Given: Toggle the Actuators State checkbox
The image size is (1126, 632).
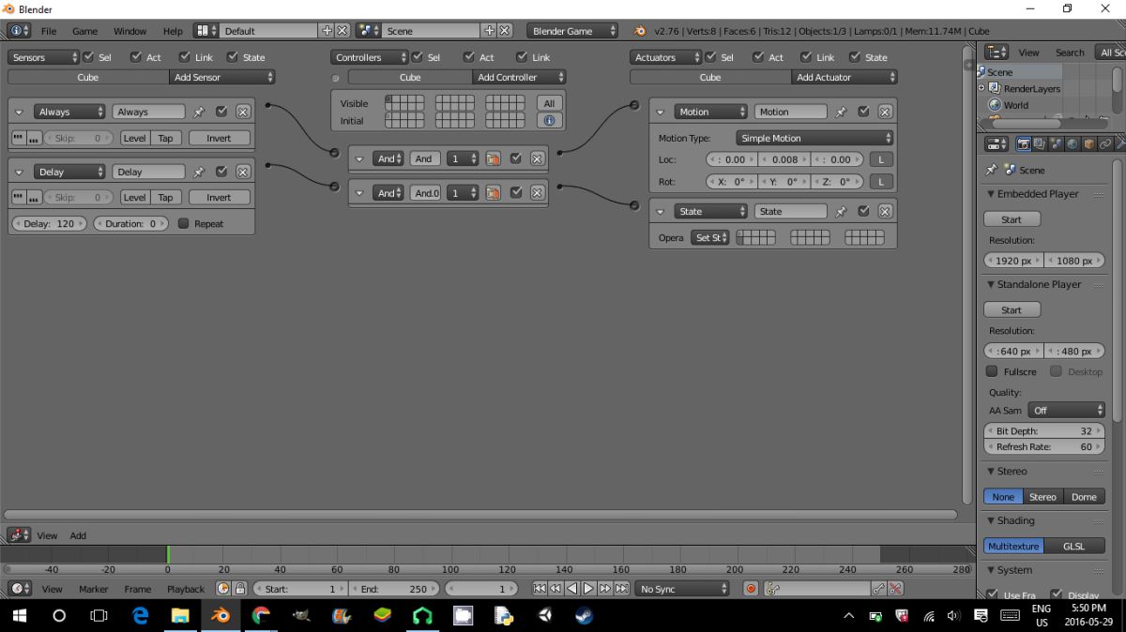Looking at the screenshot, I should tap(854, 57).
